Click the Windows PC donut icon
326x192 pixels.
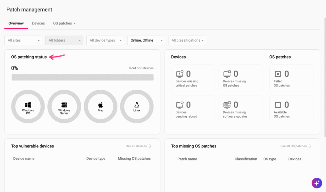point(28,106)
